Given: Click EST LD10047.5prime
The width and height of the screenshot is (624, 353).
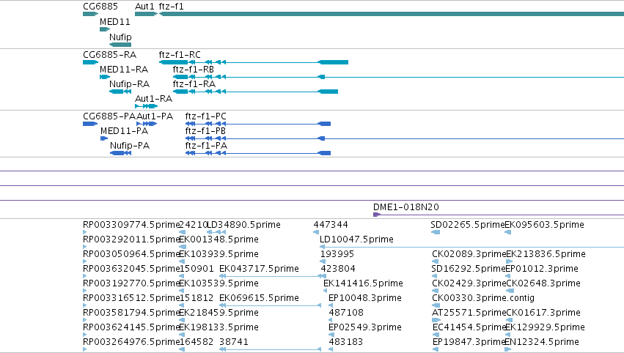Looking at the screenshot, I should (x=356, y=239).
